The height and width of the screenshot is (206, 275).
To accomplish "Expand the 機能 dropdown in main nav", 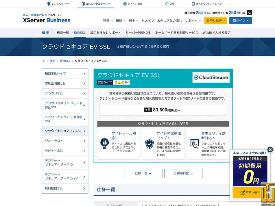I will (121, 21).
